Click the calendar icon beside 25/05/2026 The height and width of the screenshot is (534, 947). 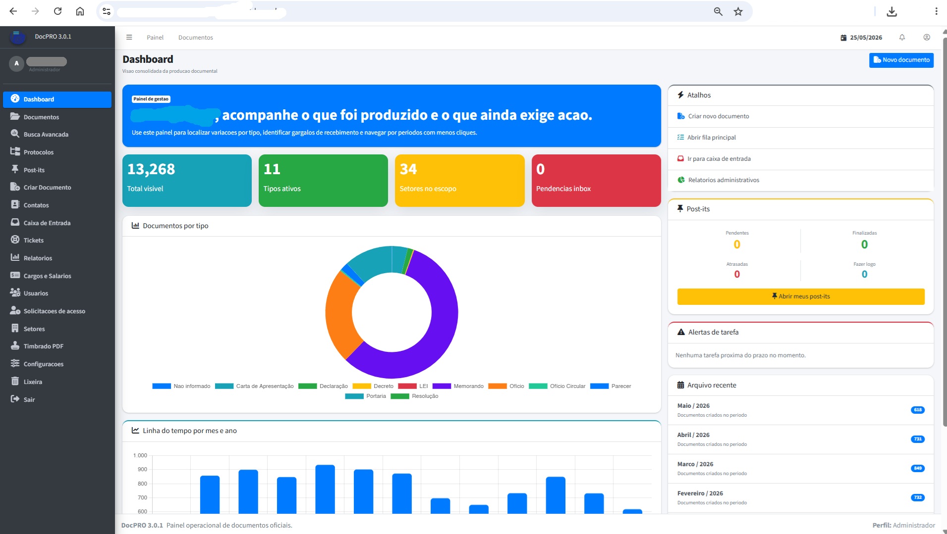coord(843,38)
